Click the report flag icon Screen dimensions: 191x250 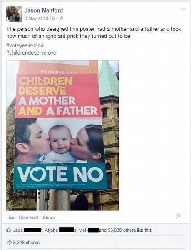(179, 216)
